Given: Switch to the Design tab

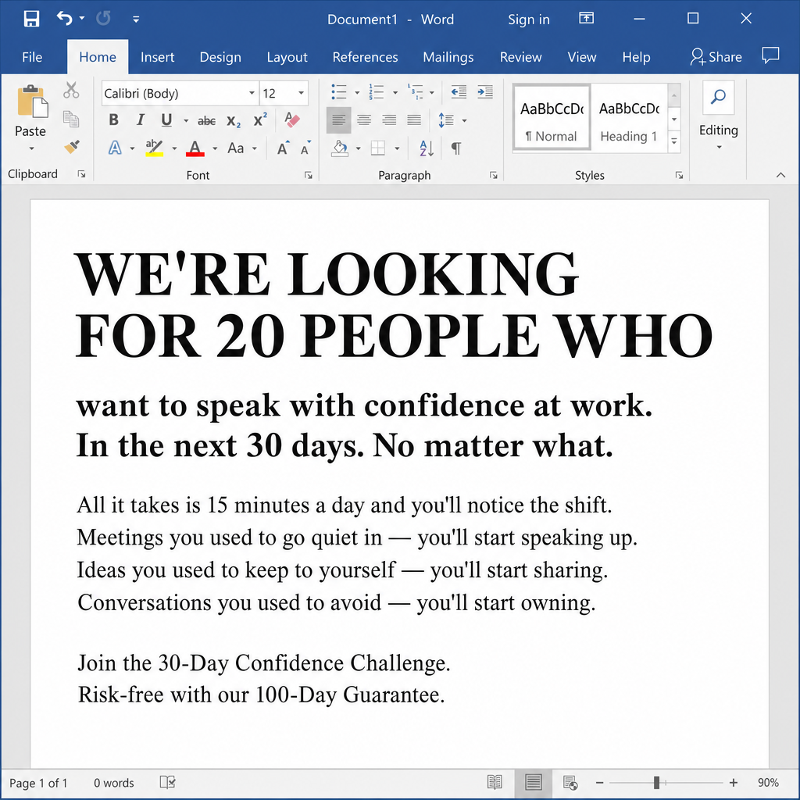Looking at the screenshot, I should tap(220, 56).
